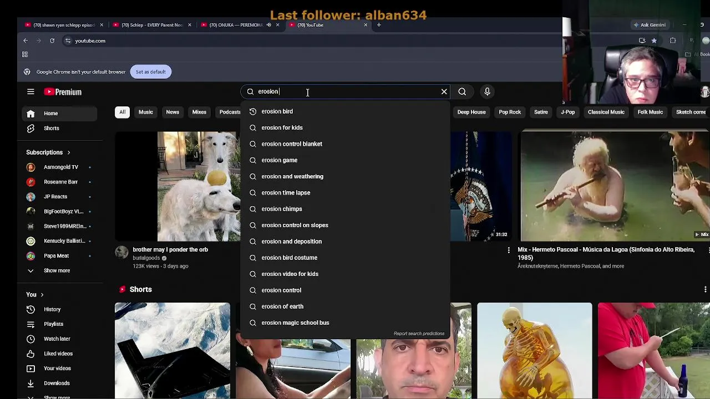Open 'brother may I ponder the orb' video title

[170, 250]
